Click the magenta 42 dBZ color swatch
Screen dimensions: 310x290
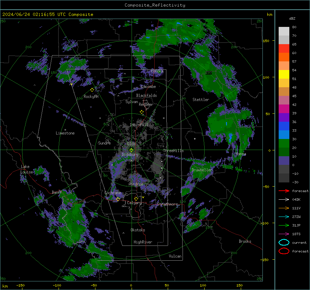(284, 109)
